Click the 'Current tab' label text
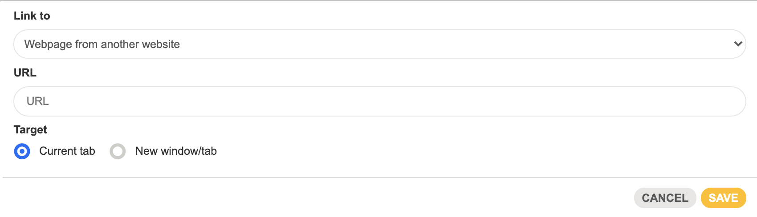The image size is (757, 217). (67, 151)
